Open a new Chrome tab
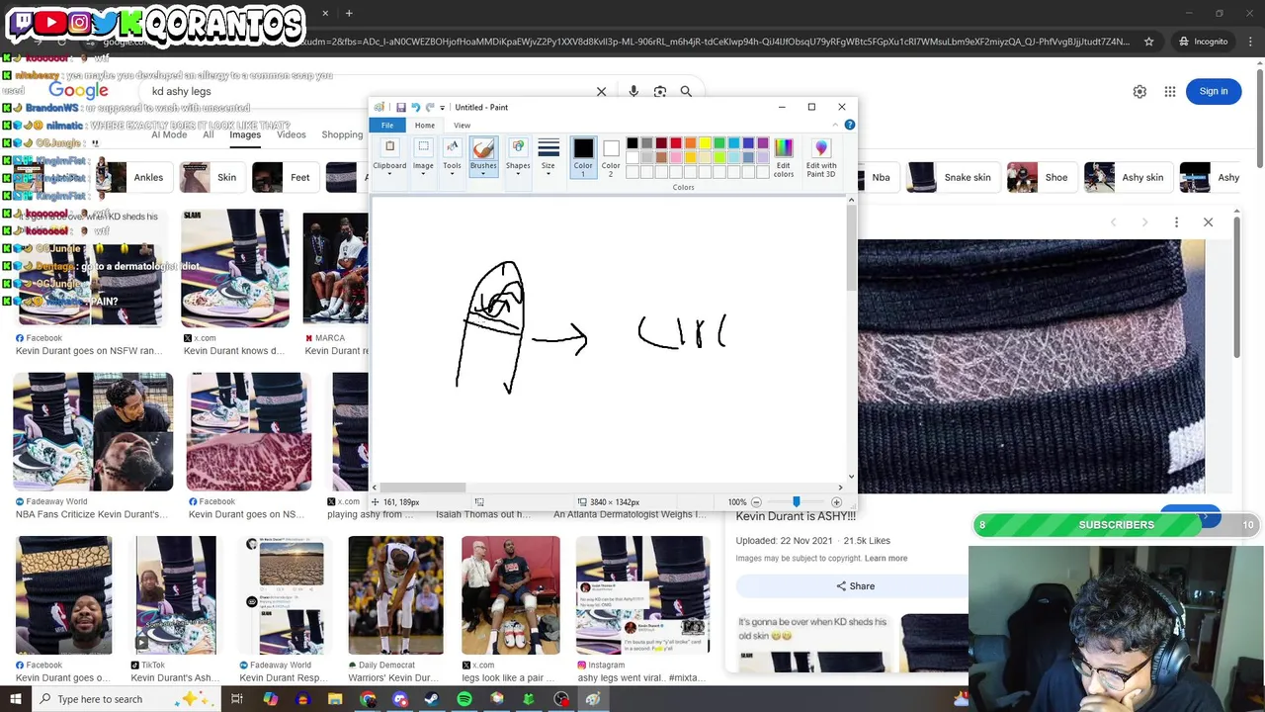 (349, 13)
